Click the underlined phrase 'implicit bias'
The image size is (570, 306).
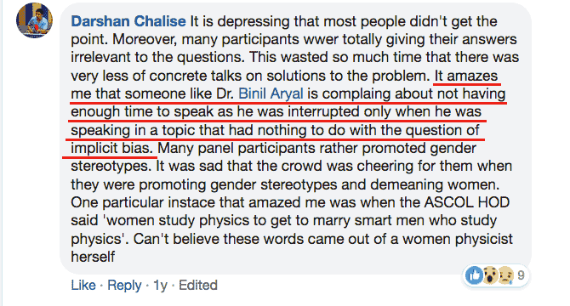pyautogui.click(x=111, y=148)
